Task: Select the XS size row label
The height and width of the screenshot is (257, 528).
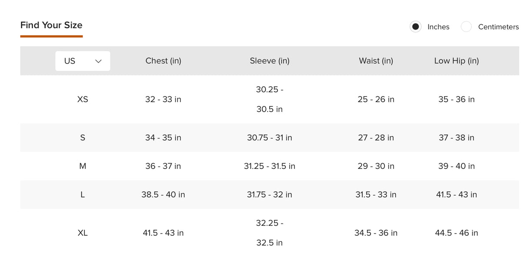Action: 83,99
